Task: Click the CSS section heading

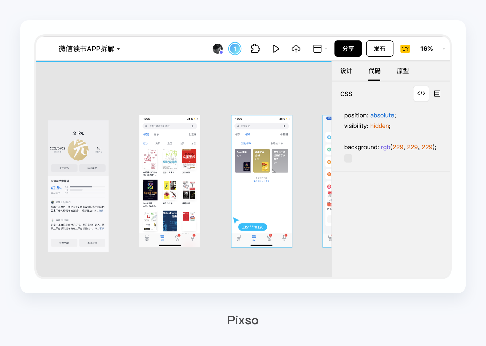Action: (x=346, y=94)
